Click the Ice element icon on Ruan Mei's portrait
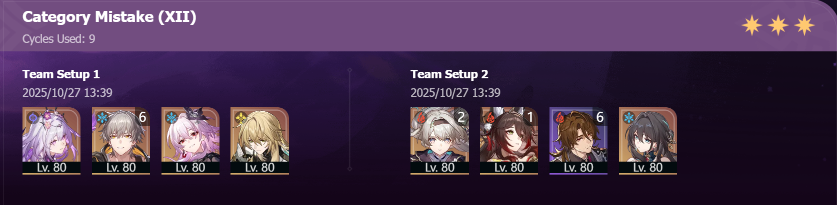Image resolution: width=837 pixels, height=205 pixels. click(x=629, y=118)
